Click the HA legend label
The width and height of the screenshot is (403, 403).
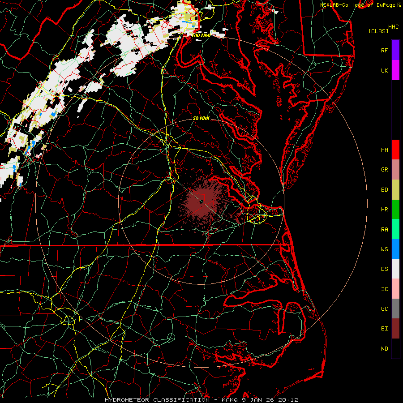tap(385, 150)
